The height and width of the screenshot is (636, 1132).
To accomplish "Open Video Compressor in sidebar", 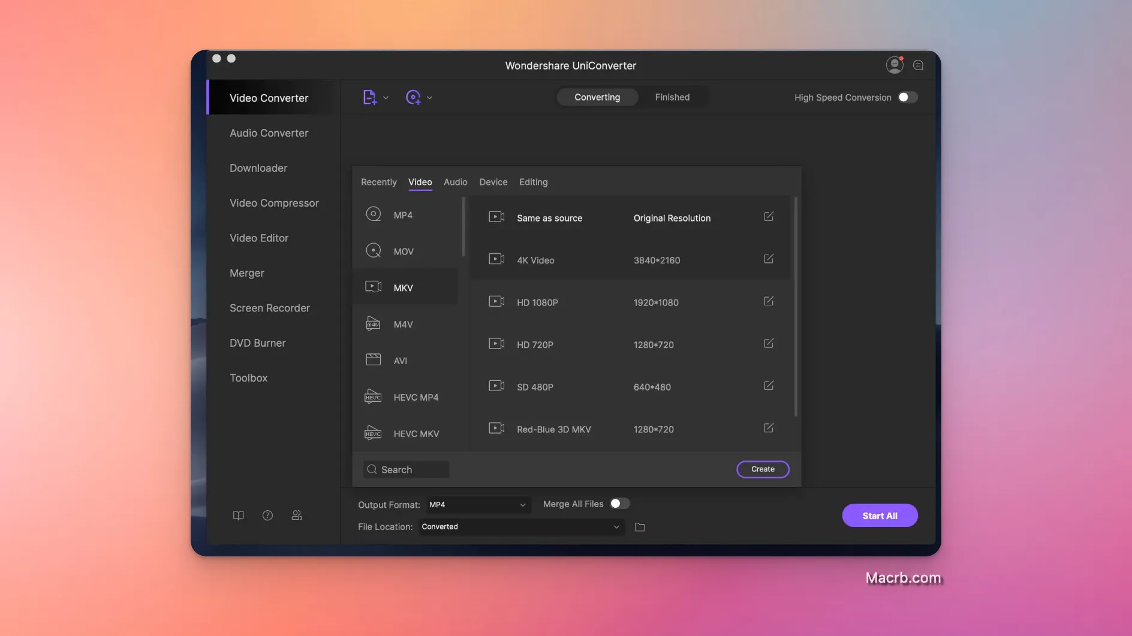I will tap(273, 203).
